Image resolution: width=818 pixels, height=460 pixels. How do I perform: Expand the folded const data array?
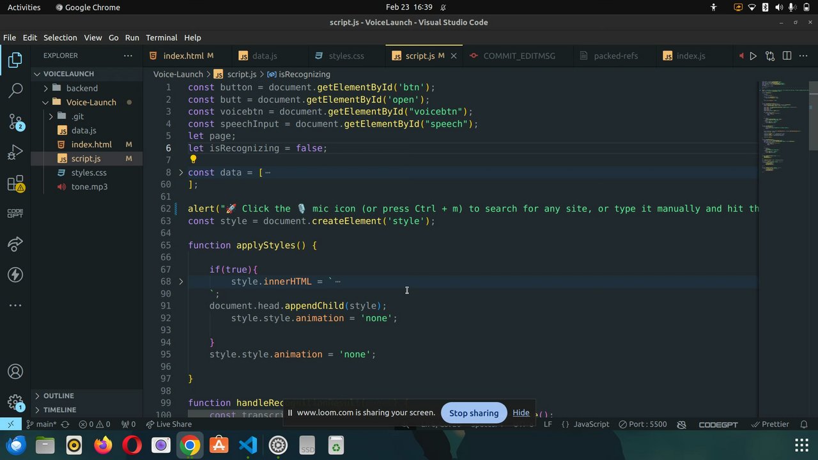(181, 172)
